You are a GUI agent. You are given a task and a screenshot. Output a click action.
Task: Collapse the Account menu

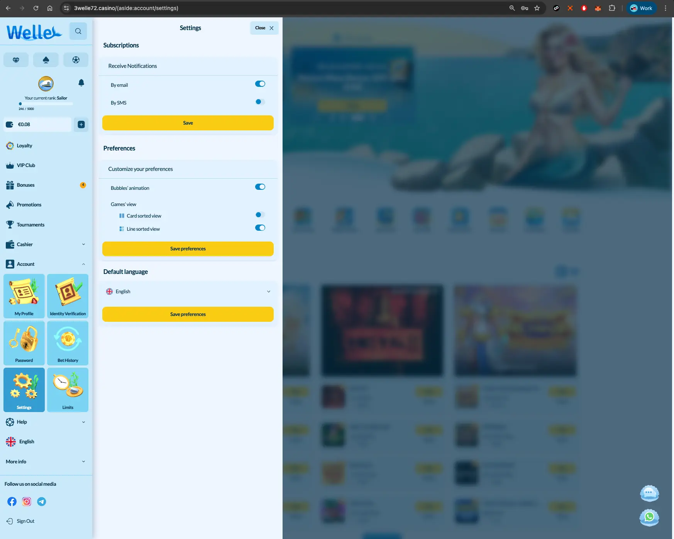coord(46,264)
